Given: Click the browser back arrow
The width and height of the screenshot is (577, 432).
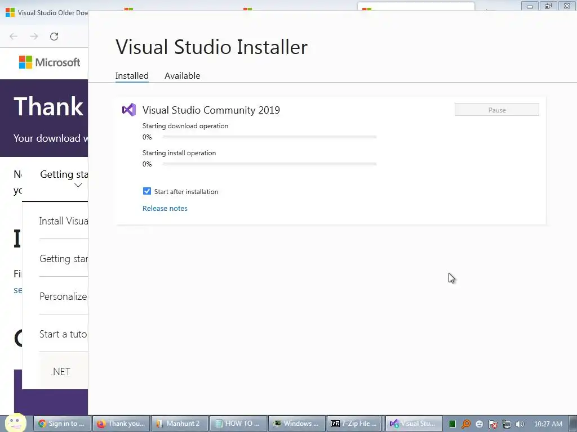Looking at the screenshot, I should [14, 37].
